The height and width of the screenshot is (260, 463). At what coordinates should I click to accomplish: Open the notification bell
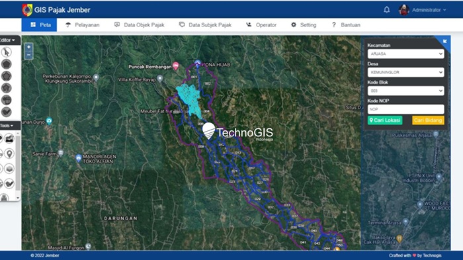tap(386, 10)
